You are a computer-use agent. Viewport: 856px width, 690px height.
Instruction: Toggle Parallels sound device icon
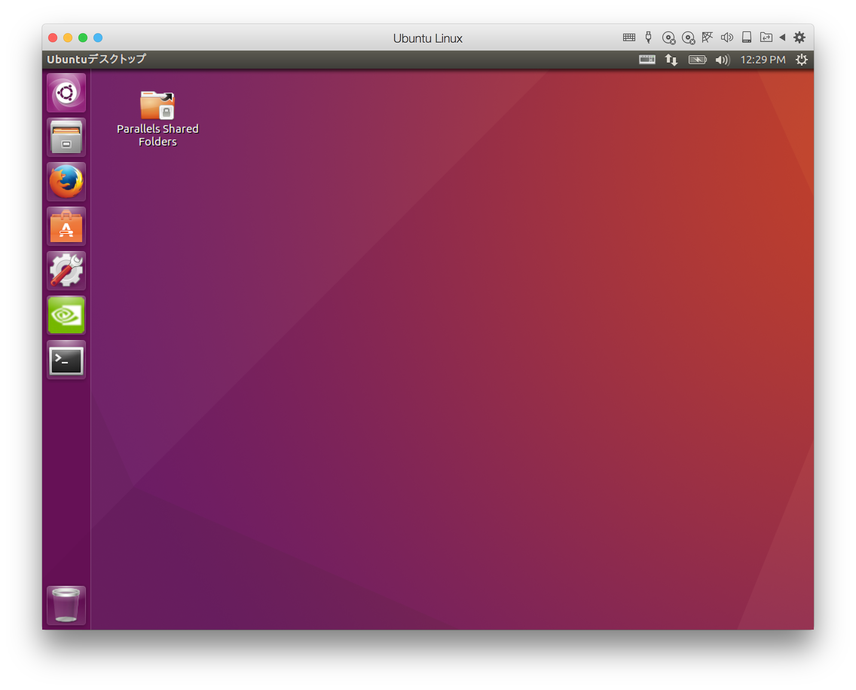click(726, 37)
